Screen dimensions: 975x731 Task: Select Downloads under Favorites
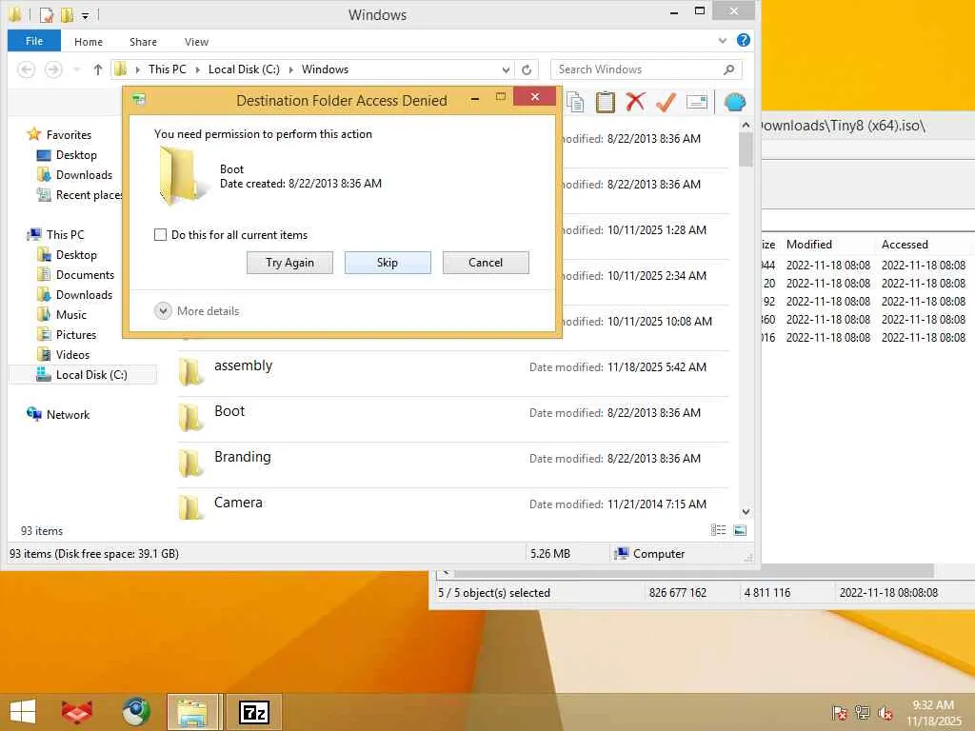tap(84, 175)
